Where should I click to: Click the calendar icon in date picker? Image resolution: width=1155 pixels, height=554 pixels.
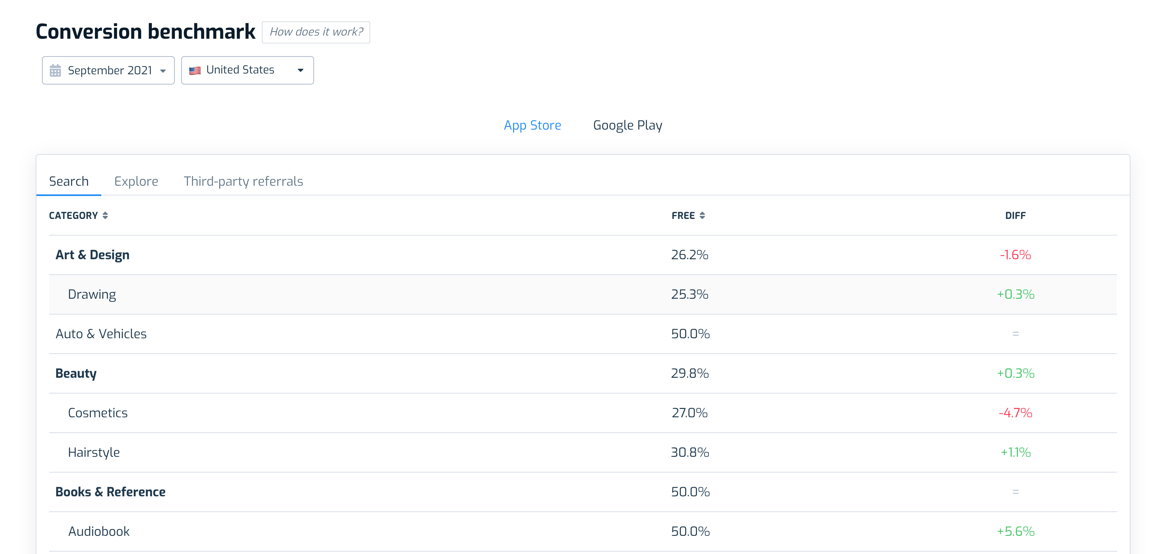[x=55, y=70]
